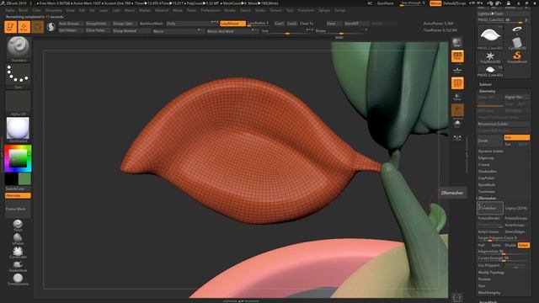Toggle the orange Adapt button

point(523,245)
